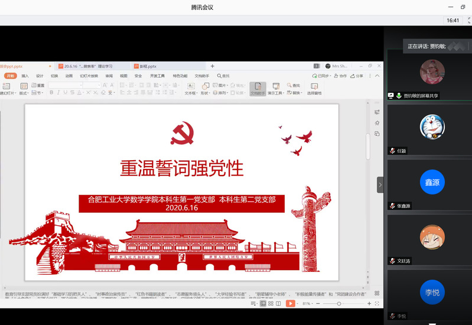Toggle bold formatting button
This screenshot has height=325, width=472.
(x=51, y=93)
